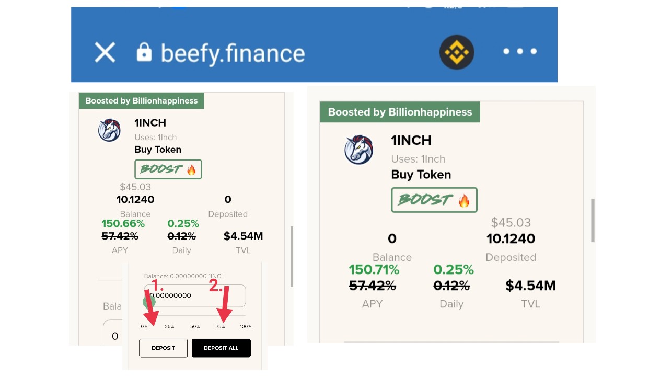Focus the 0.00000000 deposit amount field
This screenshot has height=376, width=649.
195,295
